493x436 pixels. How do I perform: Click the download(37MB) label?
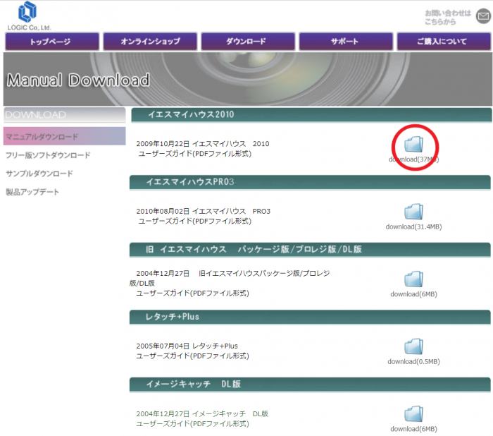413,159
